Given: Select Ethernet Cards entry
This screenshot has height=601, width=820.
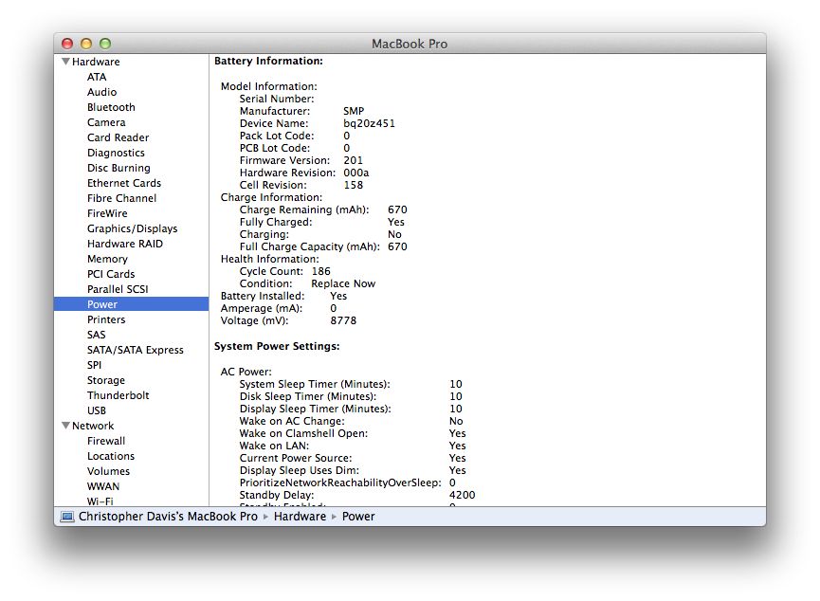Looking at the screenshot, I should pos(124,183).
